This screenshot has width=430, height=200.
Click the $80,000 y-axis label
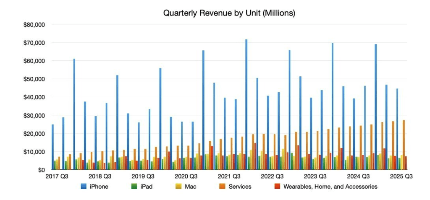pyautogui.click(x=35, y=24)
